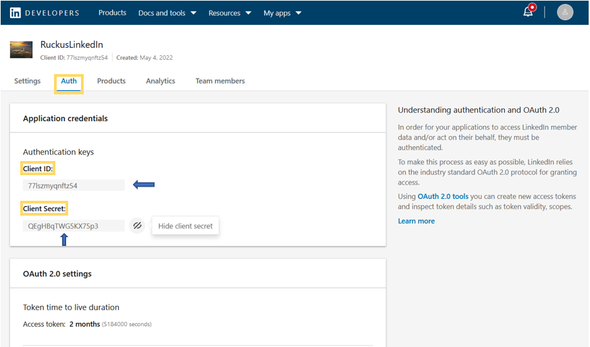Expand the Docs and tools dropdown
Screen dimensions: 590x347
[167, 13]
